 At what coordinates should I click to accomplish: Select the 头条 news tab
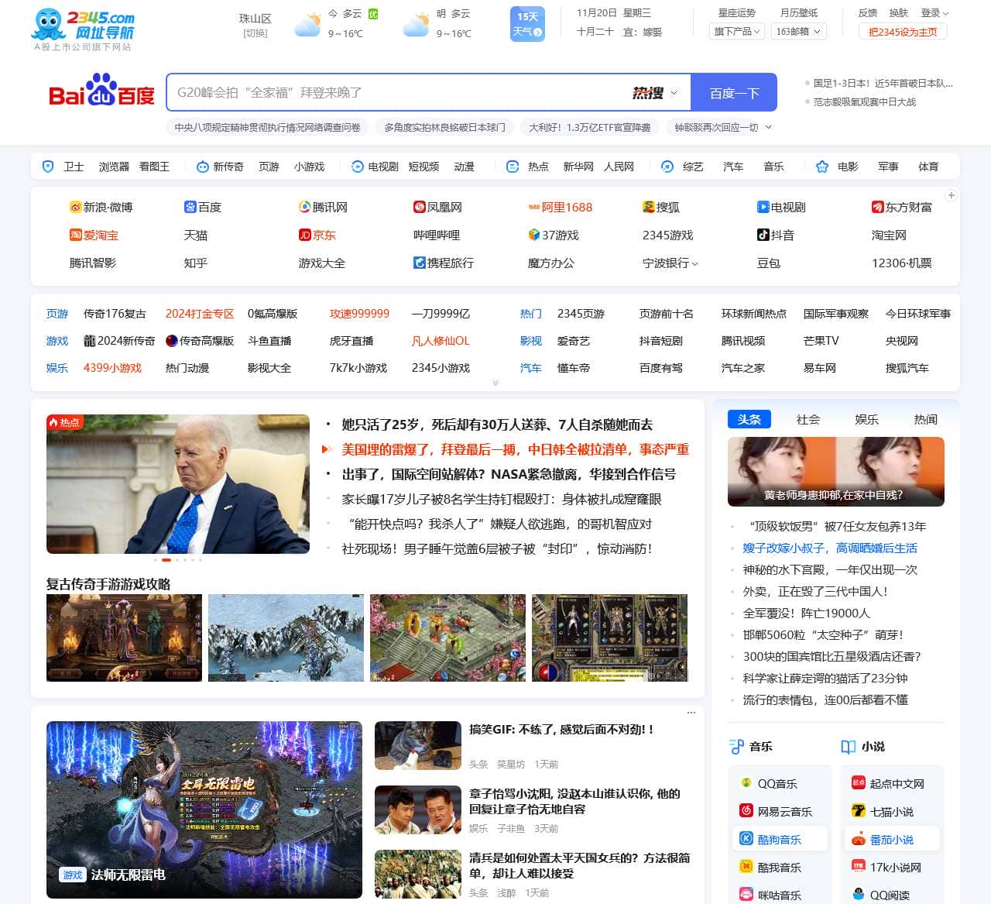(x=749, y=419)
